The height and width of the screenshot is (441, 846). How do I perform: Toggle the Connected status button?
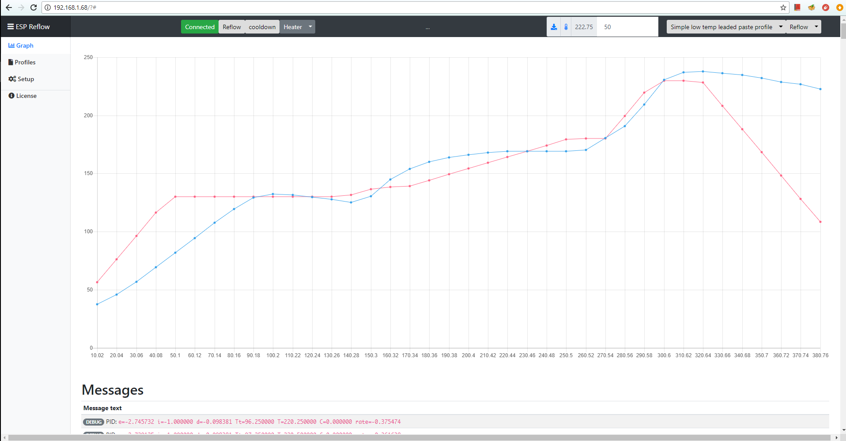pyautogui.click(x=200, y=26)
